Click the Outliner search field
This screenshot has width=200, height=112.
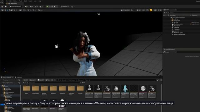coord(184,12)
